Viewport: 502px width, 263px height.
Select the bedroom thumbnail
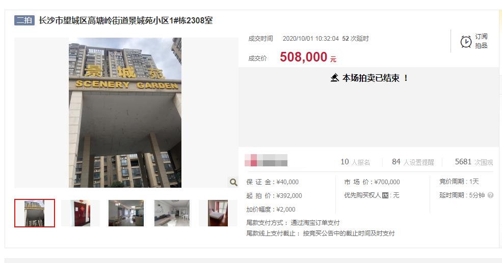click(x=218, y=213)
